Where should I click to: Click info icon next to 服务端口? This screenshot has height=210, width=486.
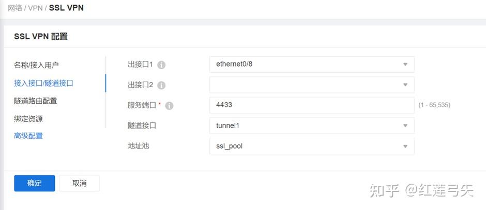169,105
